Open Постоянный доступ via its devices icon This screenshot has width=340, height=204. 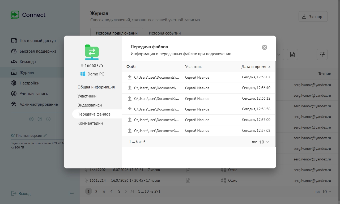14,41
